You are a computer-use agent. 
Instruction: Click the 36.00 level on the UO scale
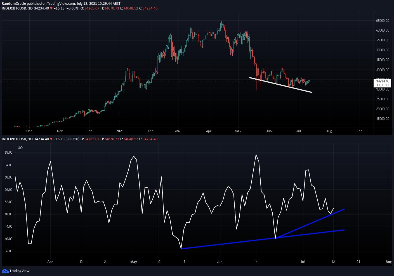(8, 251)
